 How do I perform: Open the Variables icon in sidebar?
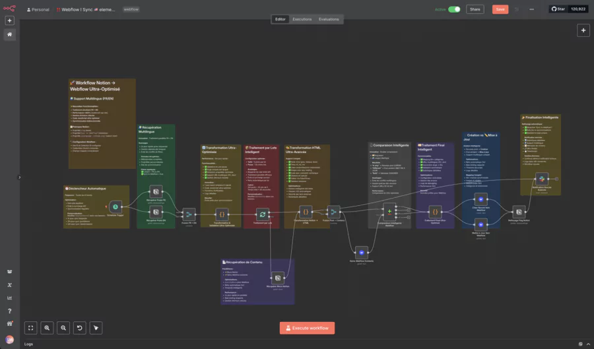(x=9, y=285)
